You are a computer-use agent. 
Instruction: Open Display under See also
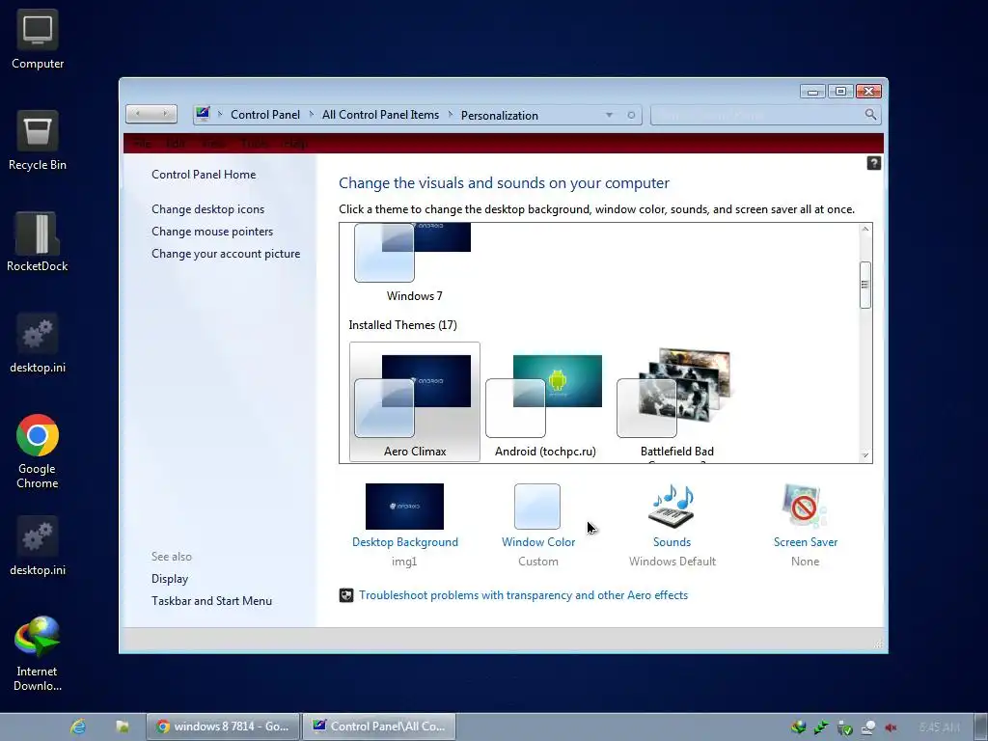pos(170,579)
